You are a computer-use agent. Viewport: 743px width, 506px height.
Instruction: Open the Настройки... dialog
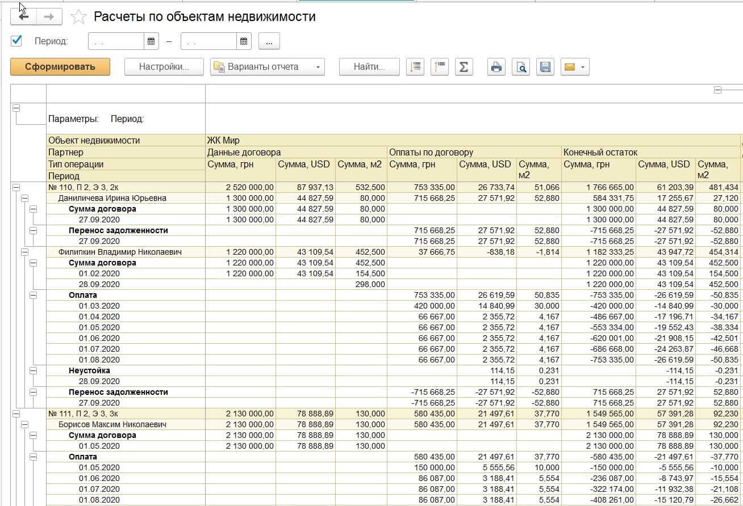pyautogui.click(x=164, y=67)
